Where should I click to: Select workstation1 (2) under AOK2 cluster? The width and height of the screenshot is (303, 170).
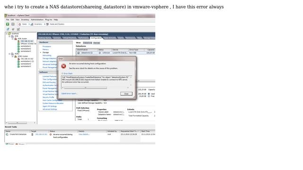(27, 61)
